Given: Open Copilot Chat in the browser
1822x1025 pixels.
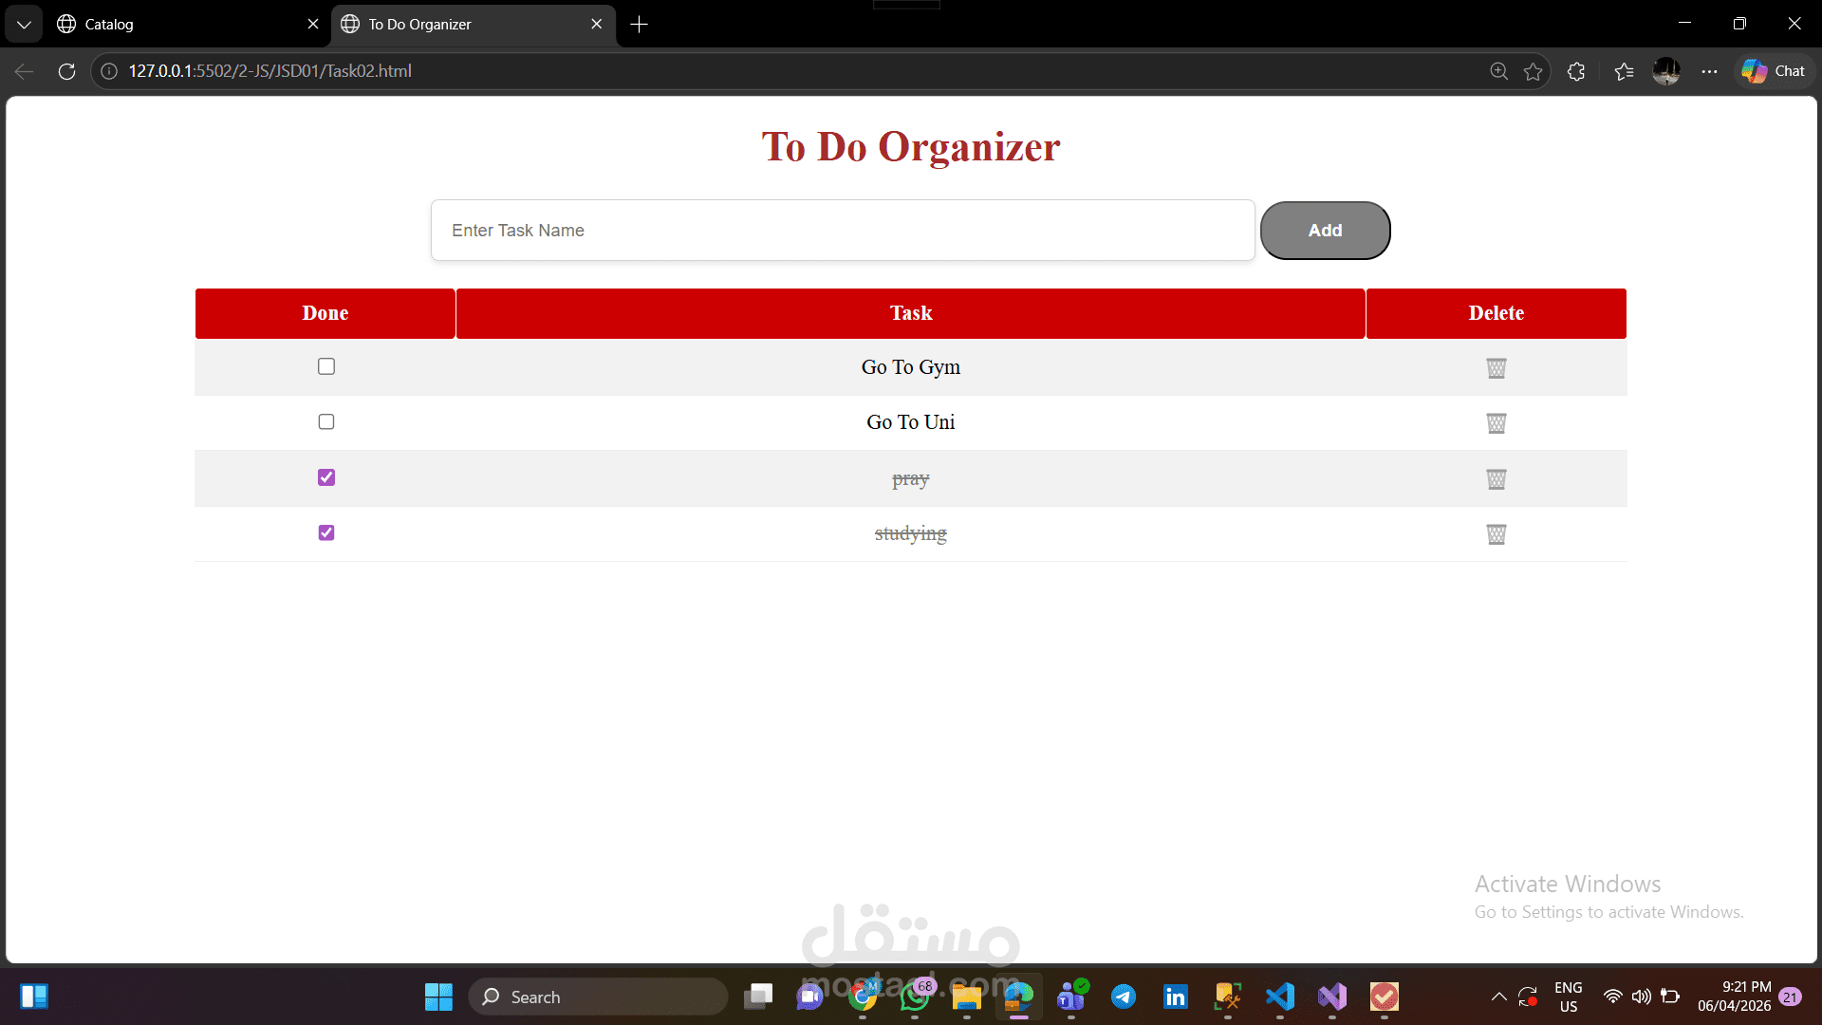Looking at the screenshot, I should pyautogui.click(x=1773, y=71).
